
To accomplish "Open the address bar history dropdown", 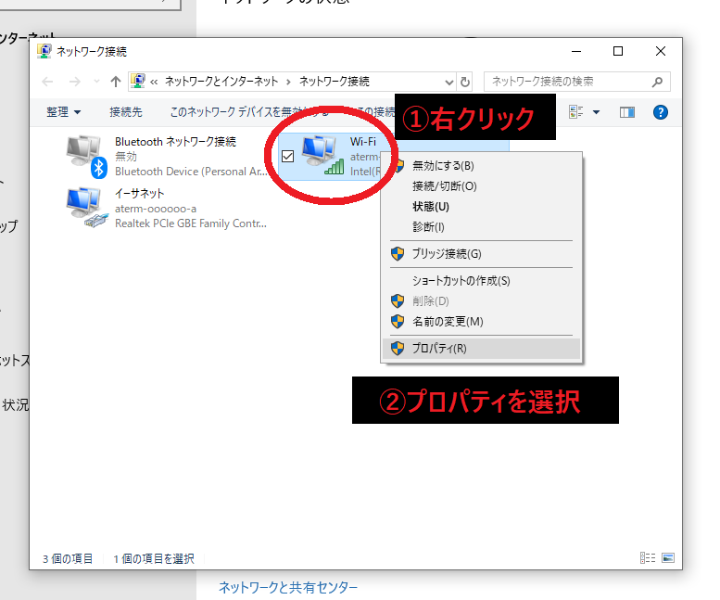I will (449, 82).
